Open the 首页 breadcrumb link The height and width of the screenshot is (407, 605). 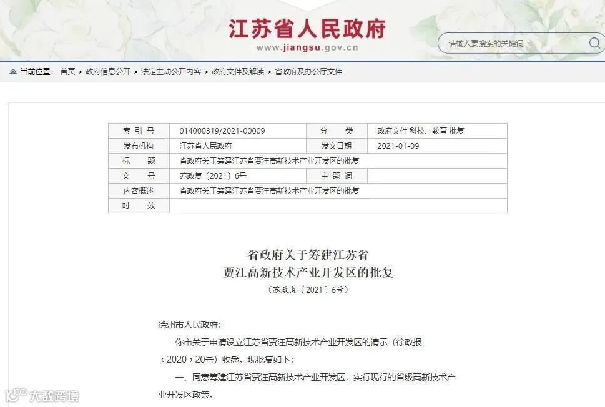click(x=67, y=71)
